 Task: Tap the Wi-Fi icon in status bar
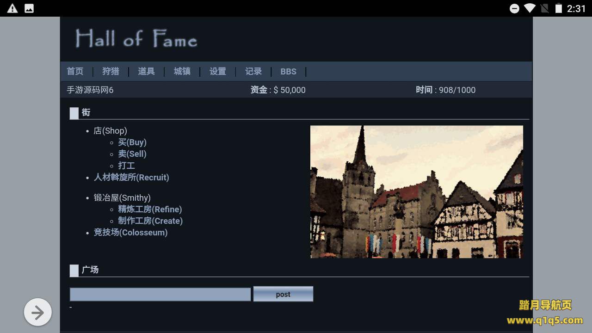point(529,8)
